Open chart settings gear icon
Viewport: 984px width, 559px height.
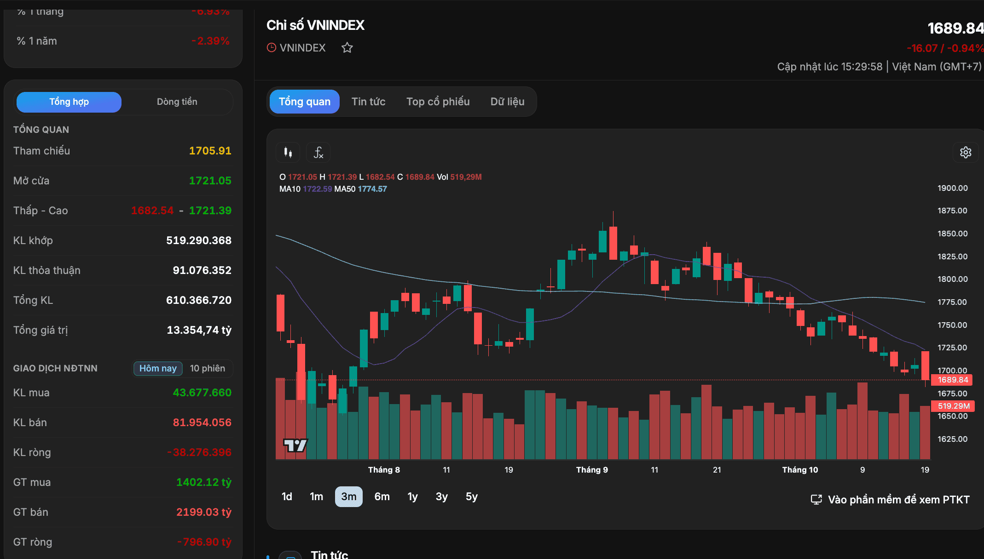tap(966, 152)
